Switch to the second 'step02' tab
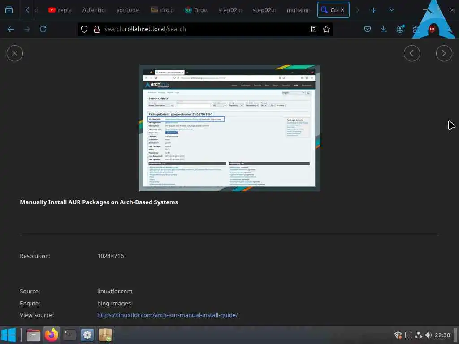Viewport: 459px width, 344px height. pyautogui.click(x=264, y=10)
